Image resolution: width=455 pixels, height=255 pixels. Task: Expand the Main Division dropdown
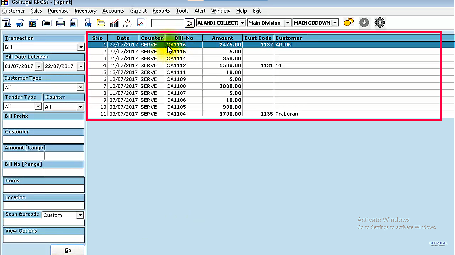click(288, 23)
